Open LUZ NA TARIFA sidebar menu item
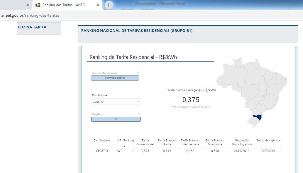 click(x=32, y=27)
